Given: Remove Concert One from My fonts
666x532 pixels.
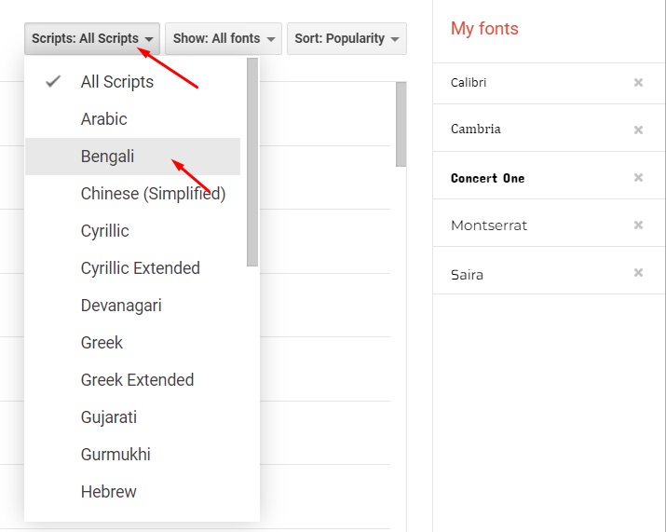Looking at the screenshot, I should 638,177.
